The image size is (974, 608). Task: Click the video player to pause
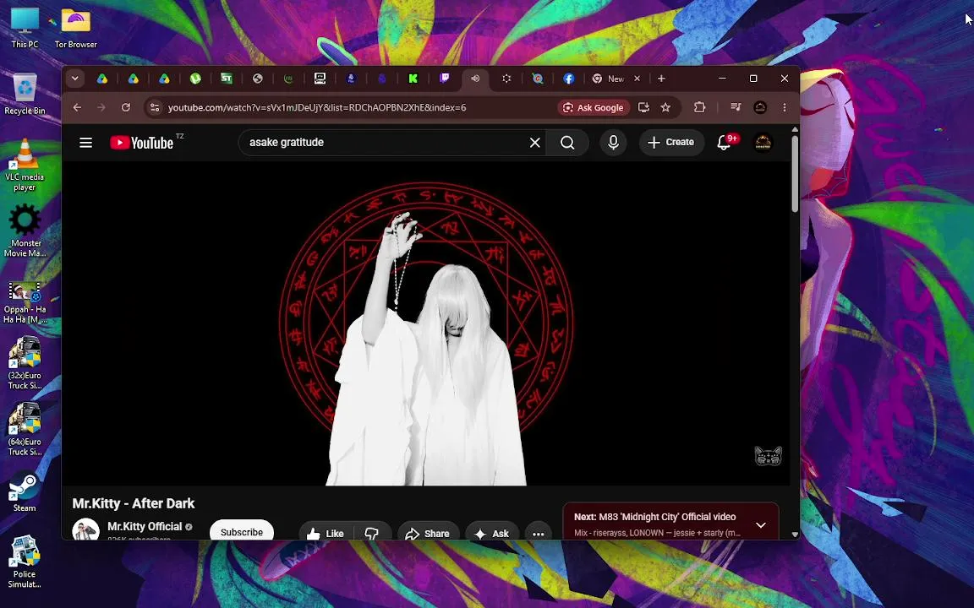coord(426,323)
